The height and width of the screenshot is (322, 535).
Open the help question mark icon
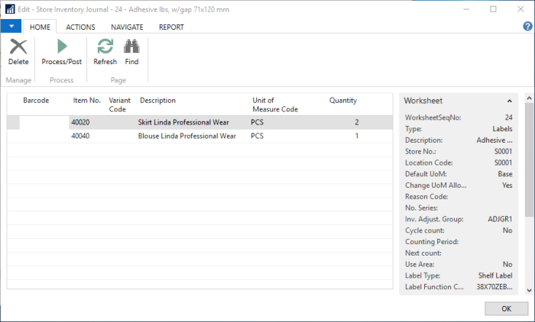pyautogui.click(x=527, y=26)
